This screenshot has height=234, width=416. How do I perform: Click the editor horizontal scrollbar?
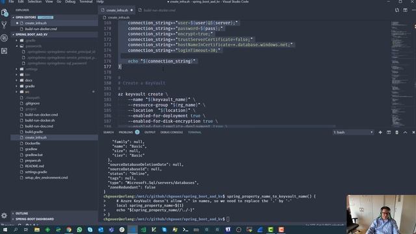227,126
